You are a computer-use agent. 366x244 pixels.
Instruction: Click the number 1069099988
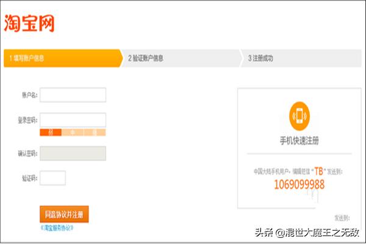pos(300,184)
